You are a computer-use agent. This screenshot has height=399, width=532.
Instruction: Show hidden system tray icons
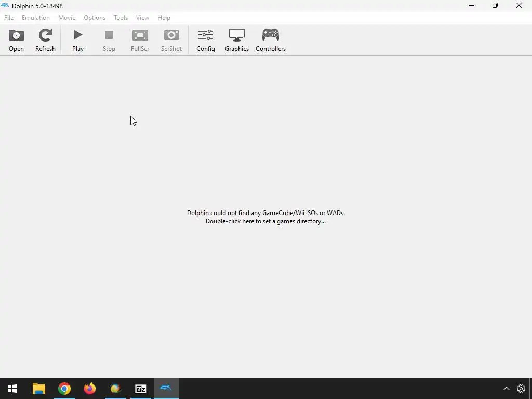point(506,389)
